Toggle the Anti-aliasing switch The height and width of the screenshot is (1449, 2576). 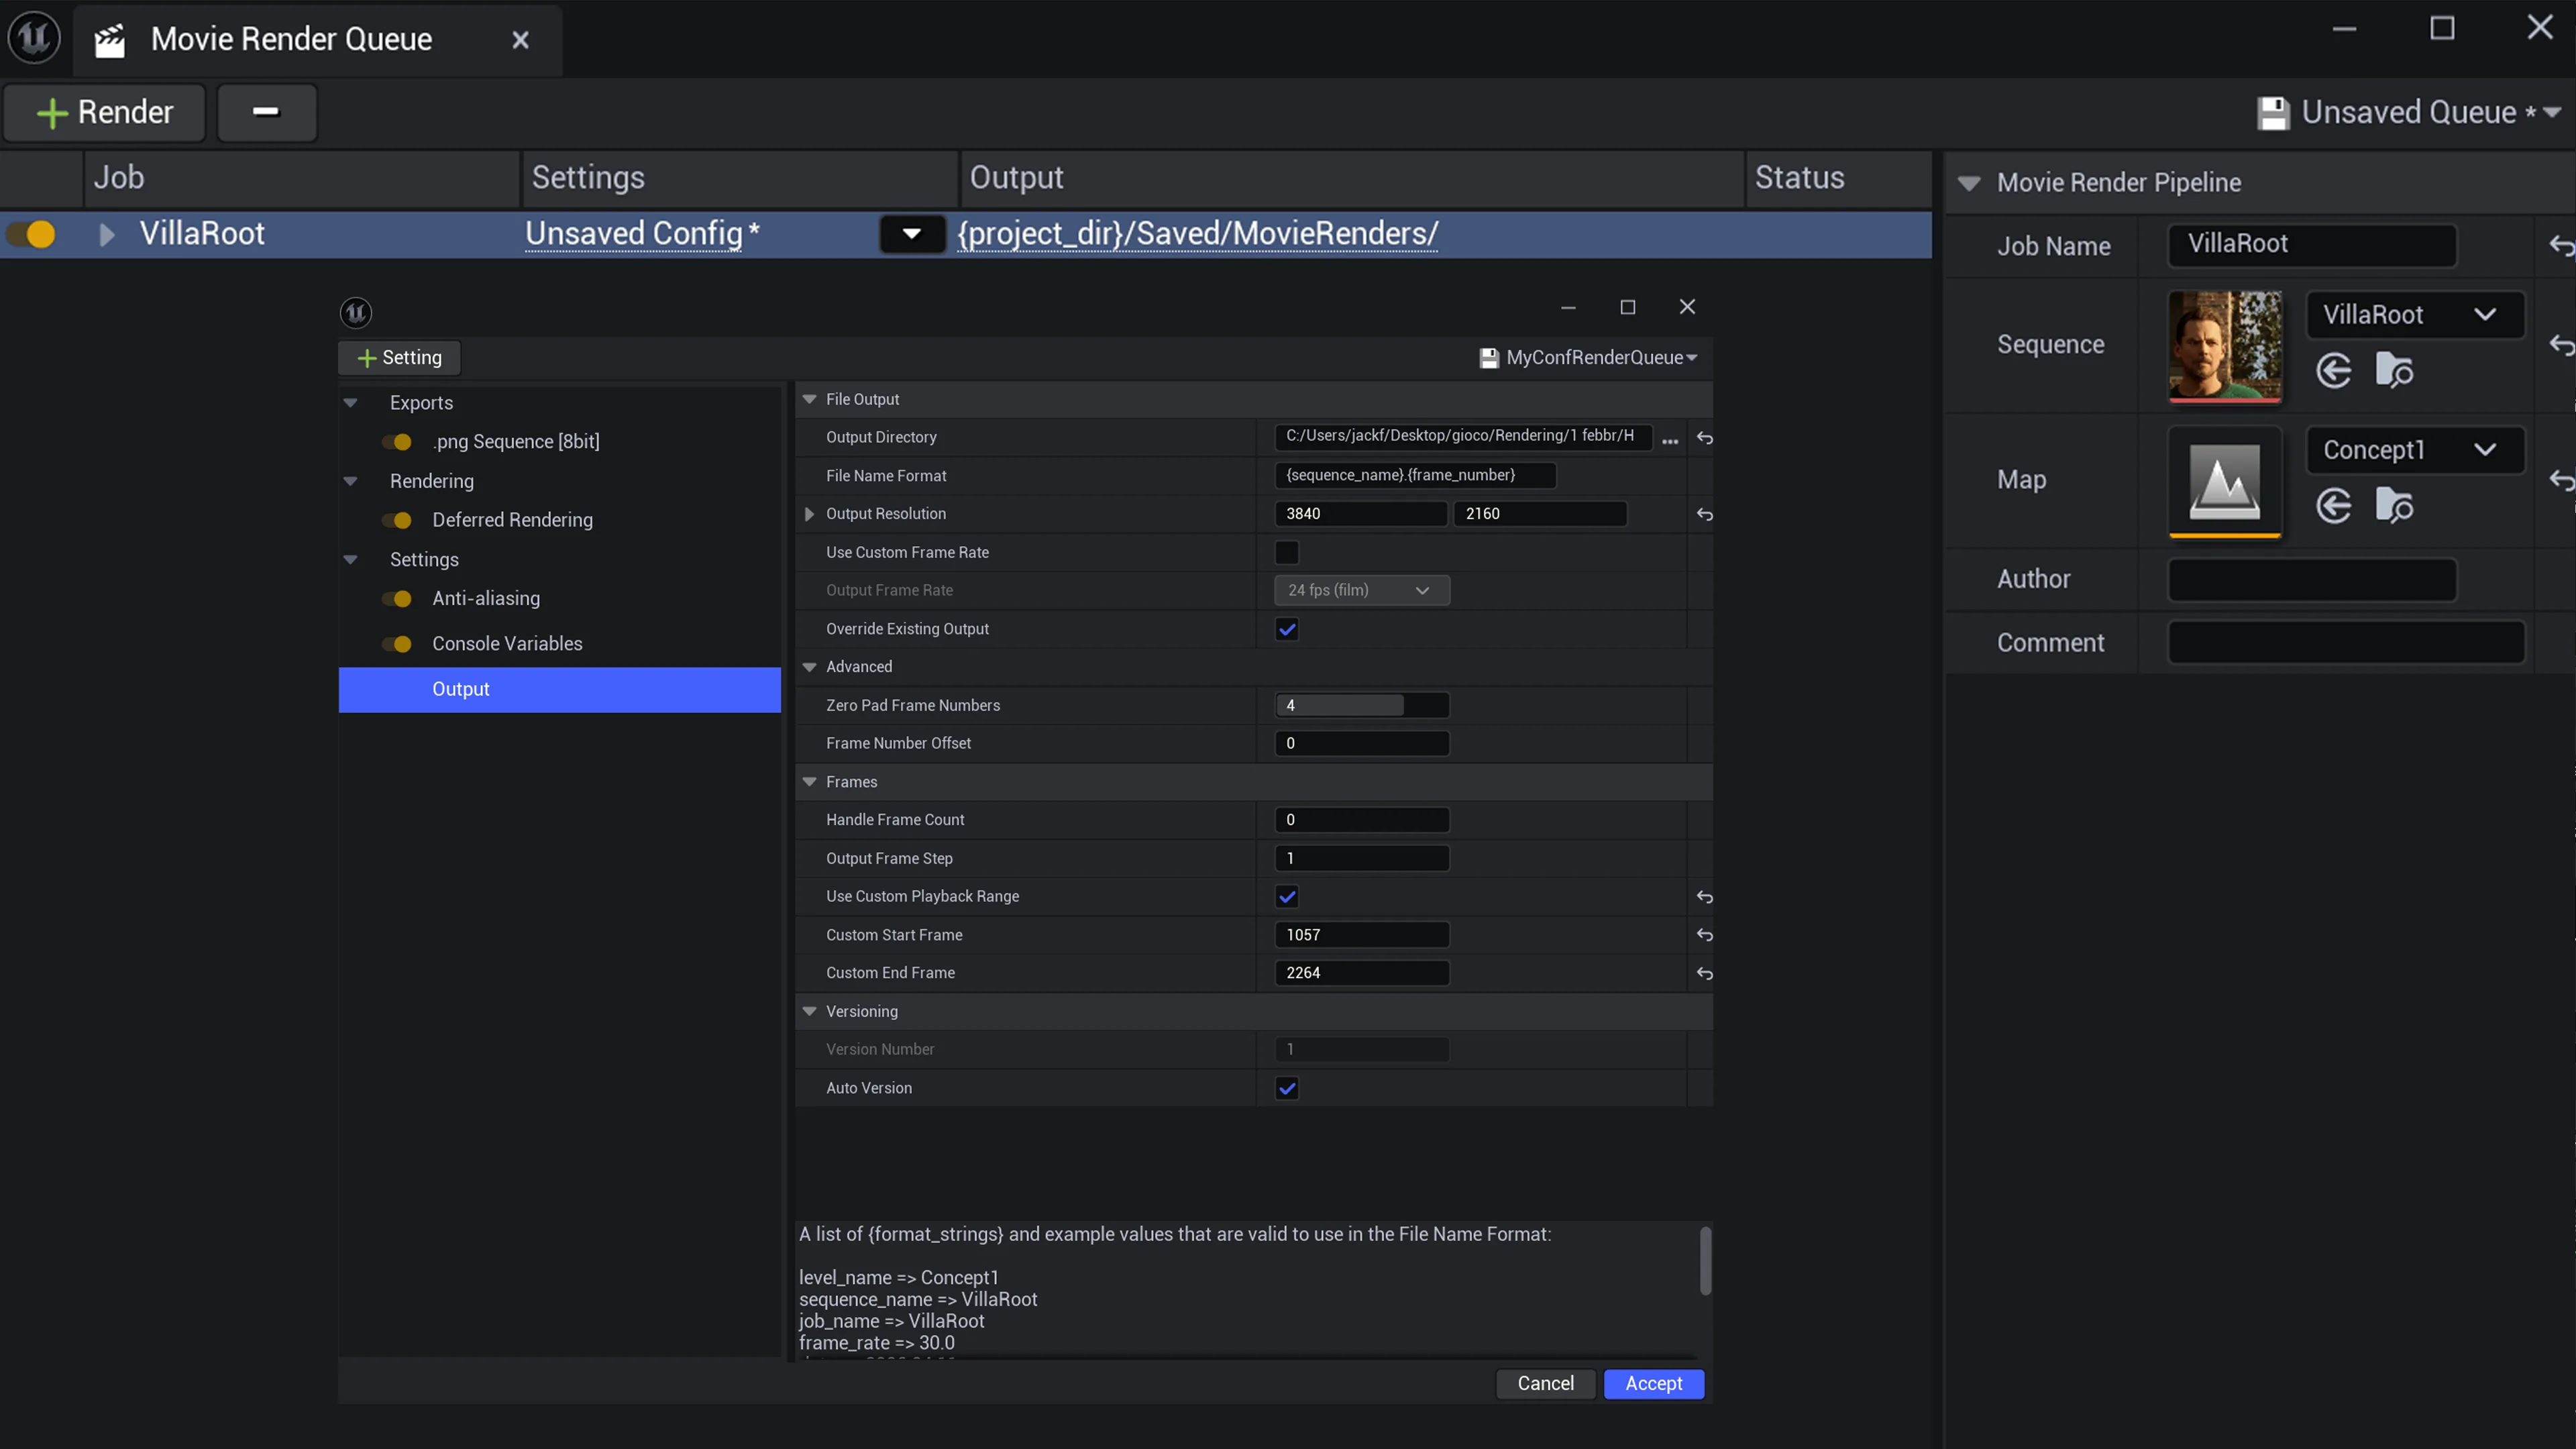coord(397,599)
